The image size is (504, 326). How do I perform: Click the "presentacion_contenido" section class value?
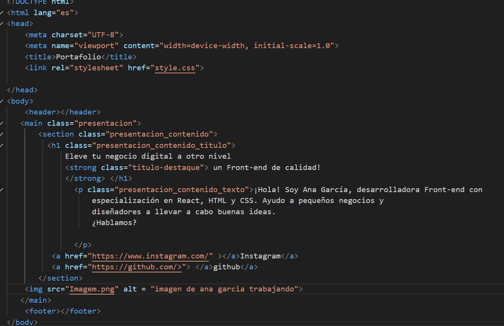(x=159, y=134)
